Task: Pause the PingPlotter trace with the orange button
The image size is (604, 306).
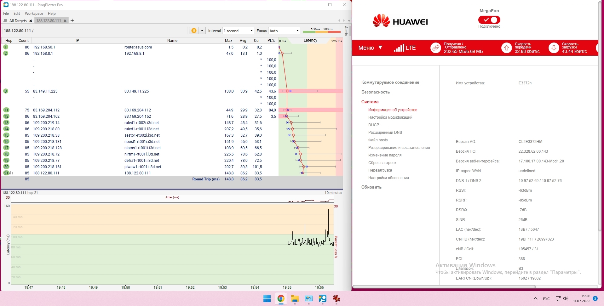Action: [x=194, y=31]
